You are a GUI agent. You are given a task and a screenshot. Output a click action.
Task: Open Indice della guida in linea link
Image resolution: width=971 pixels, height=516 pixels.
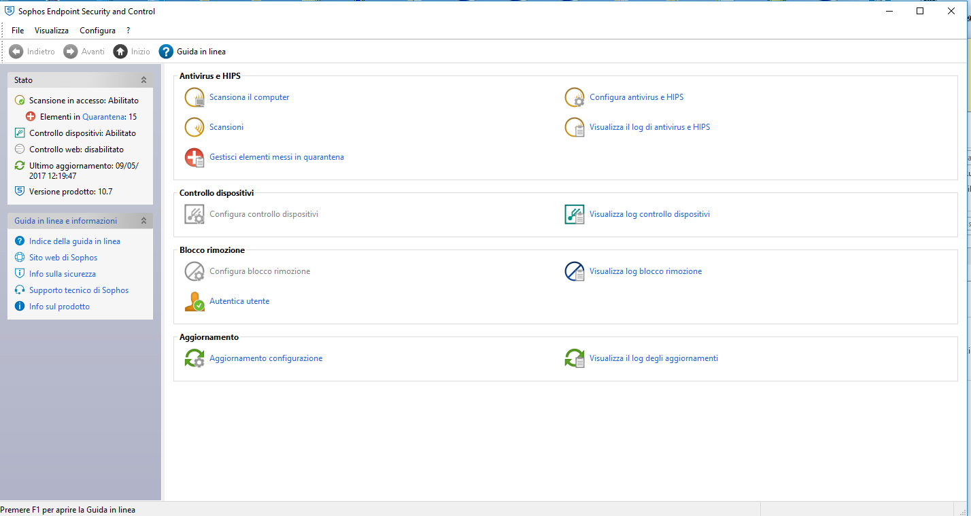(x=75, y=241)
